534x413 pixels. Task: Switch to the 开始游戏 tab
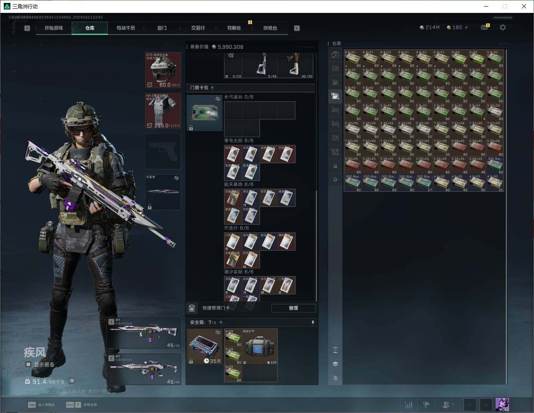(x=54, y=28)
